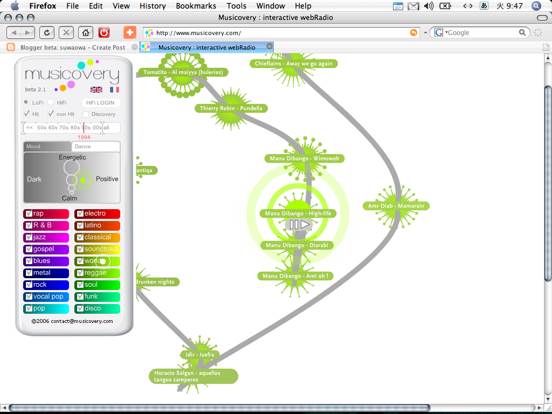Click the mail envelope menu bar icon

(x=413, y=6)
